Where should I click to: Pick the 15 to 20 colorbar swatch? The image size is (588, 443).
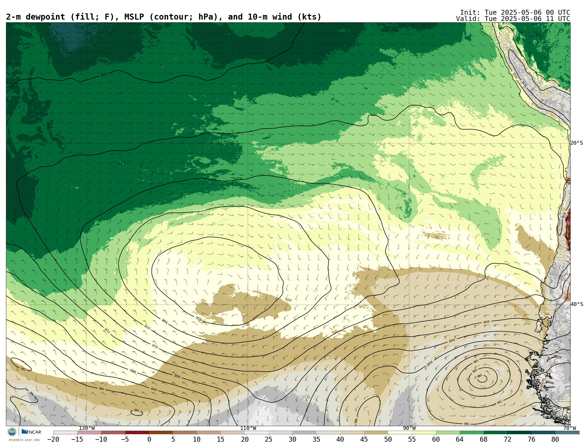[233, 433]
